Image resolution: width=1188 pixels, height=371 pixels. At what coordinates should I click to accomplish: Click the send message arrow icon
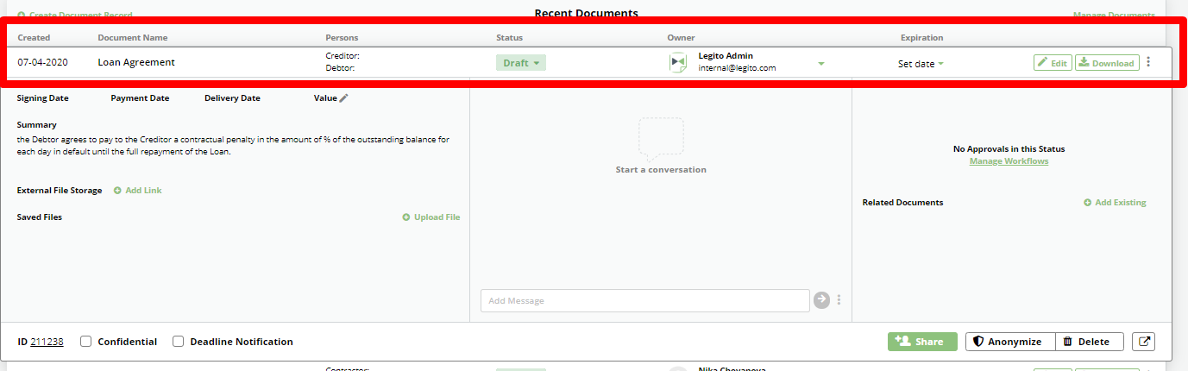(821, 299)
